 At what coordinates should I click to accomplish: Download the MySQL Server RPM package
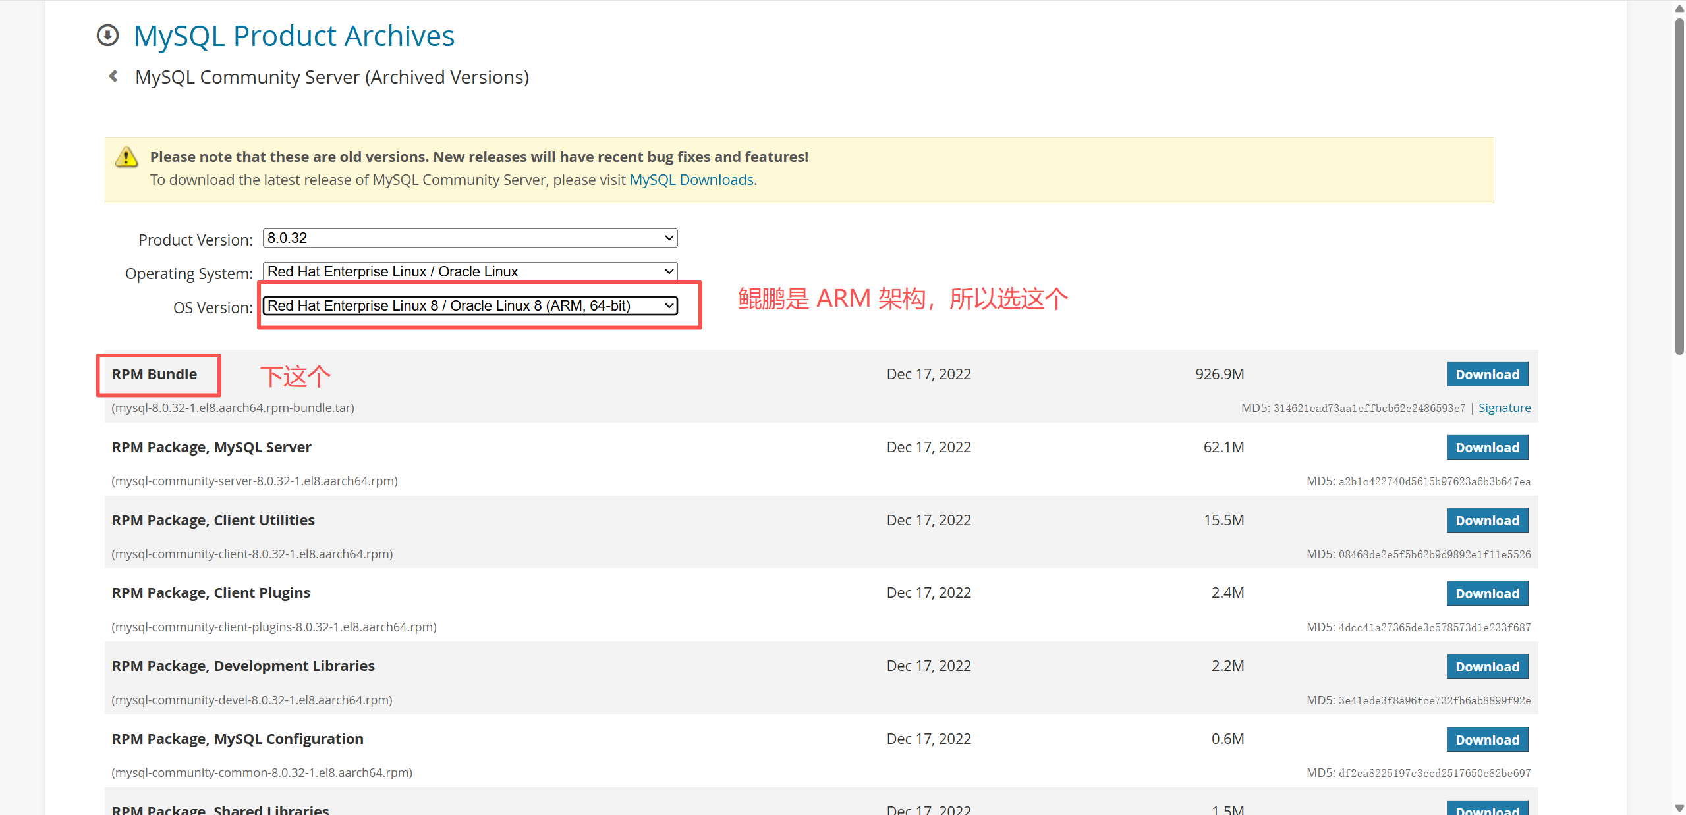coord(1487,448)
